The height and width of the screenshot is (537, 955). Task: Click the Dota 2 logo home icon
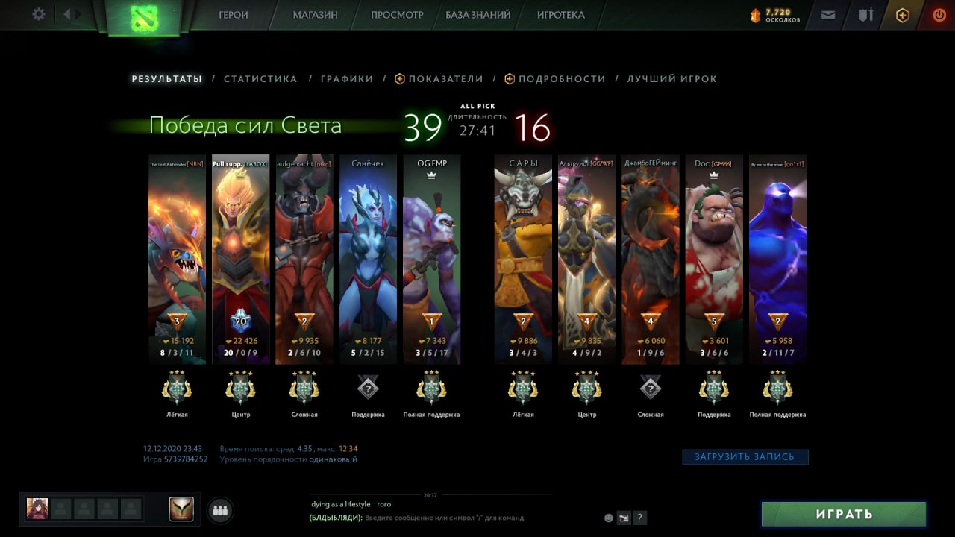[141, 17]
